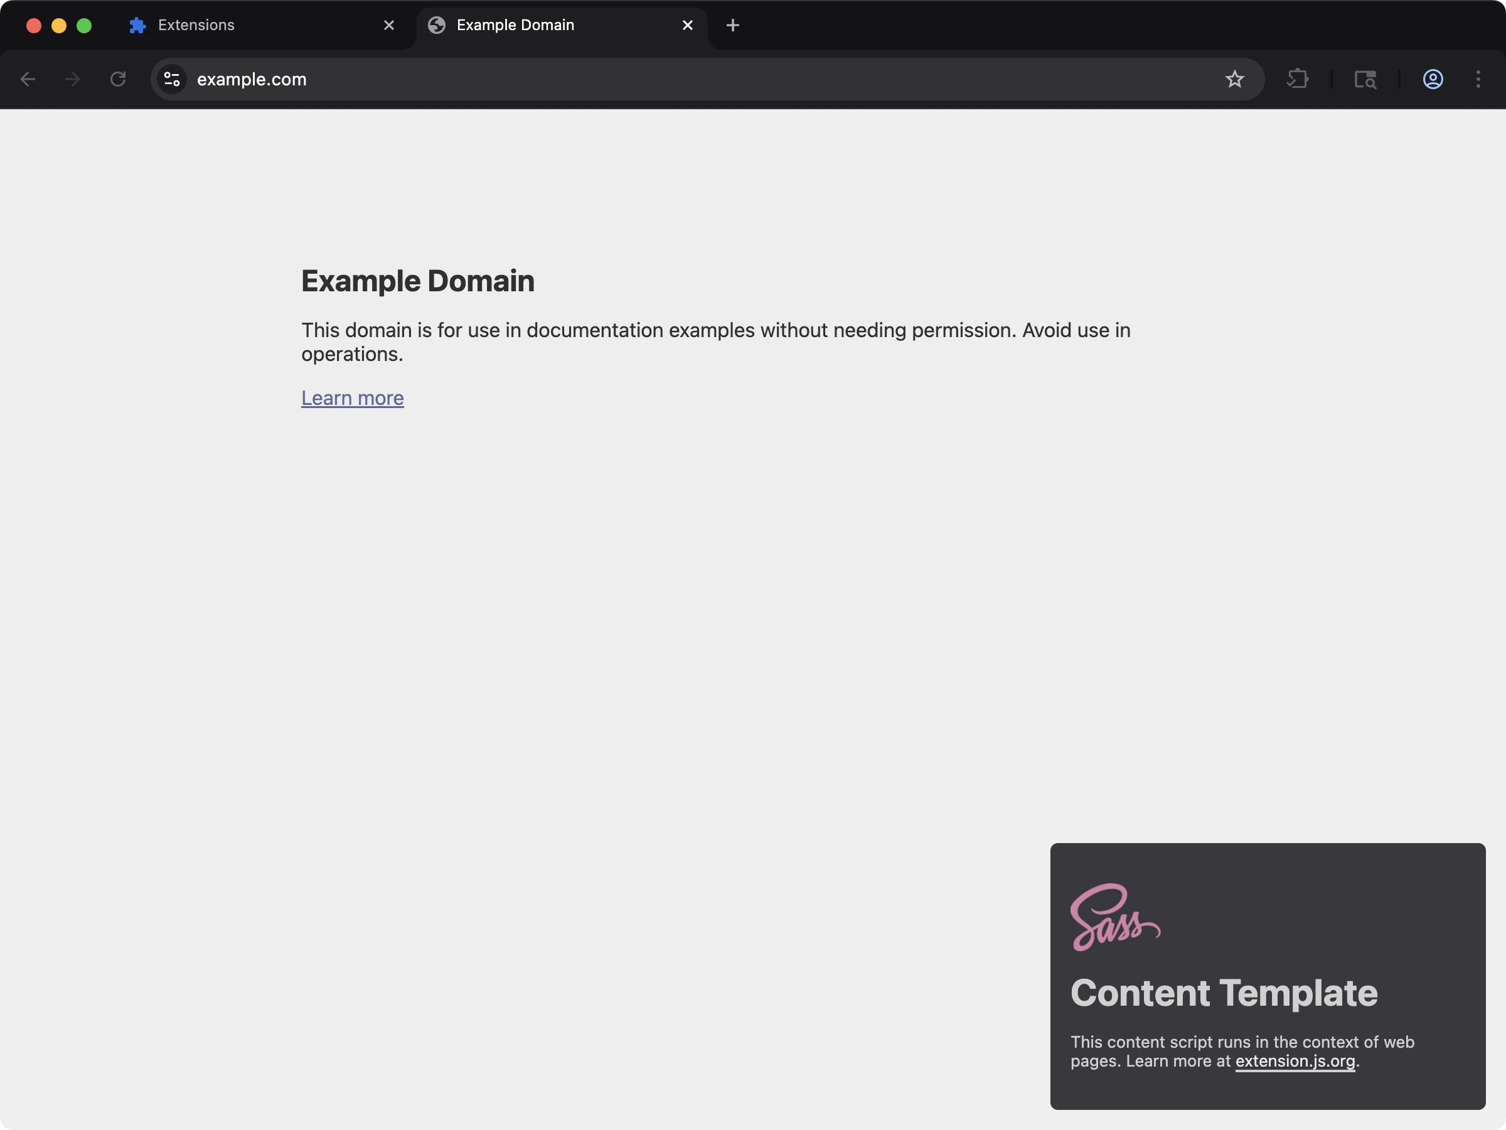Open the tab search panel
The width and height of the screenshot is (1506, 1130).
[1365, 79]
